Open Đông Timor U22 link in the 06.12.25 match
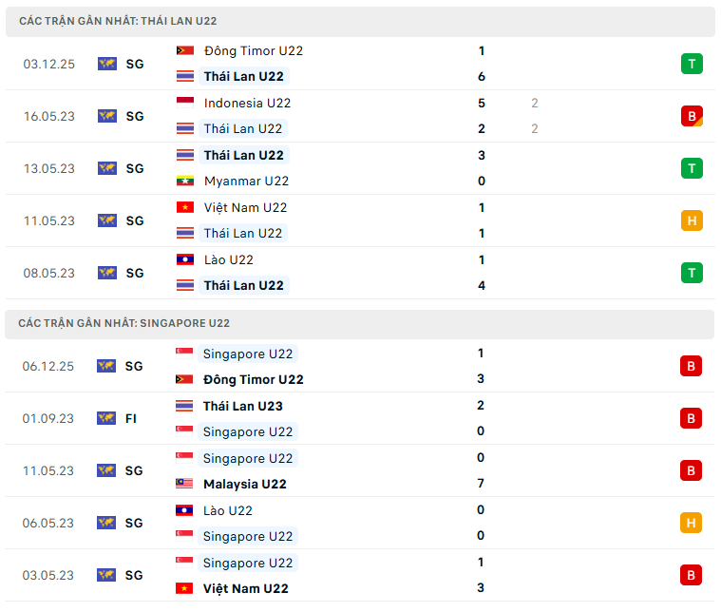 [x=253, y=379]
